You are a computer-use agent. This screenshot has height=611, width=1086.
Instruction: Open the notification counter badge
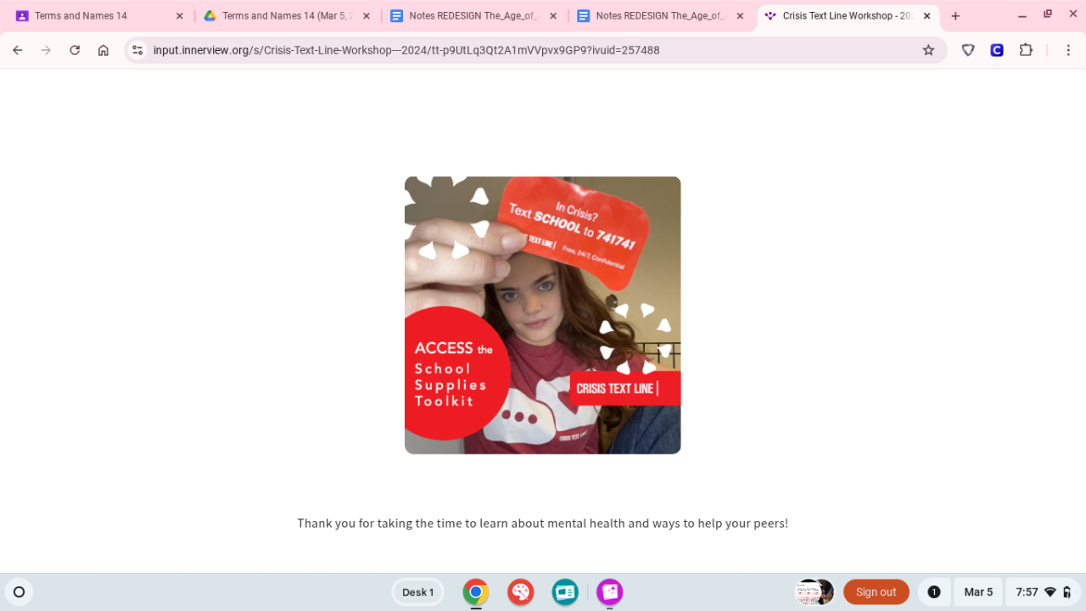pyautogui.click(x=934, y=592)
